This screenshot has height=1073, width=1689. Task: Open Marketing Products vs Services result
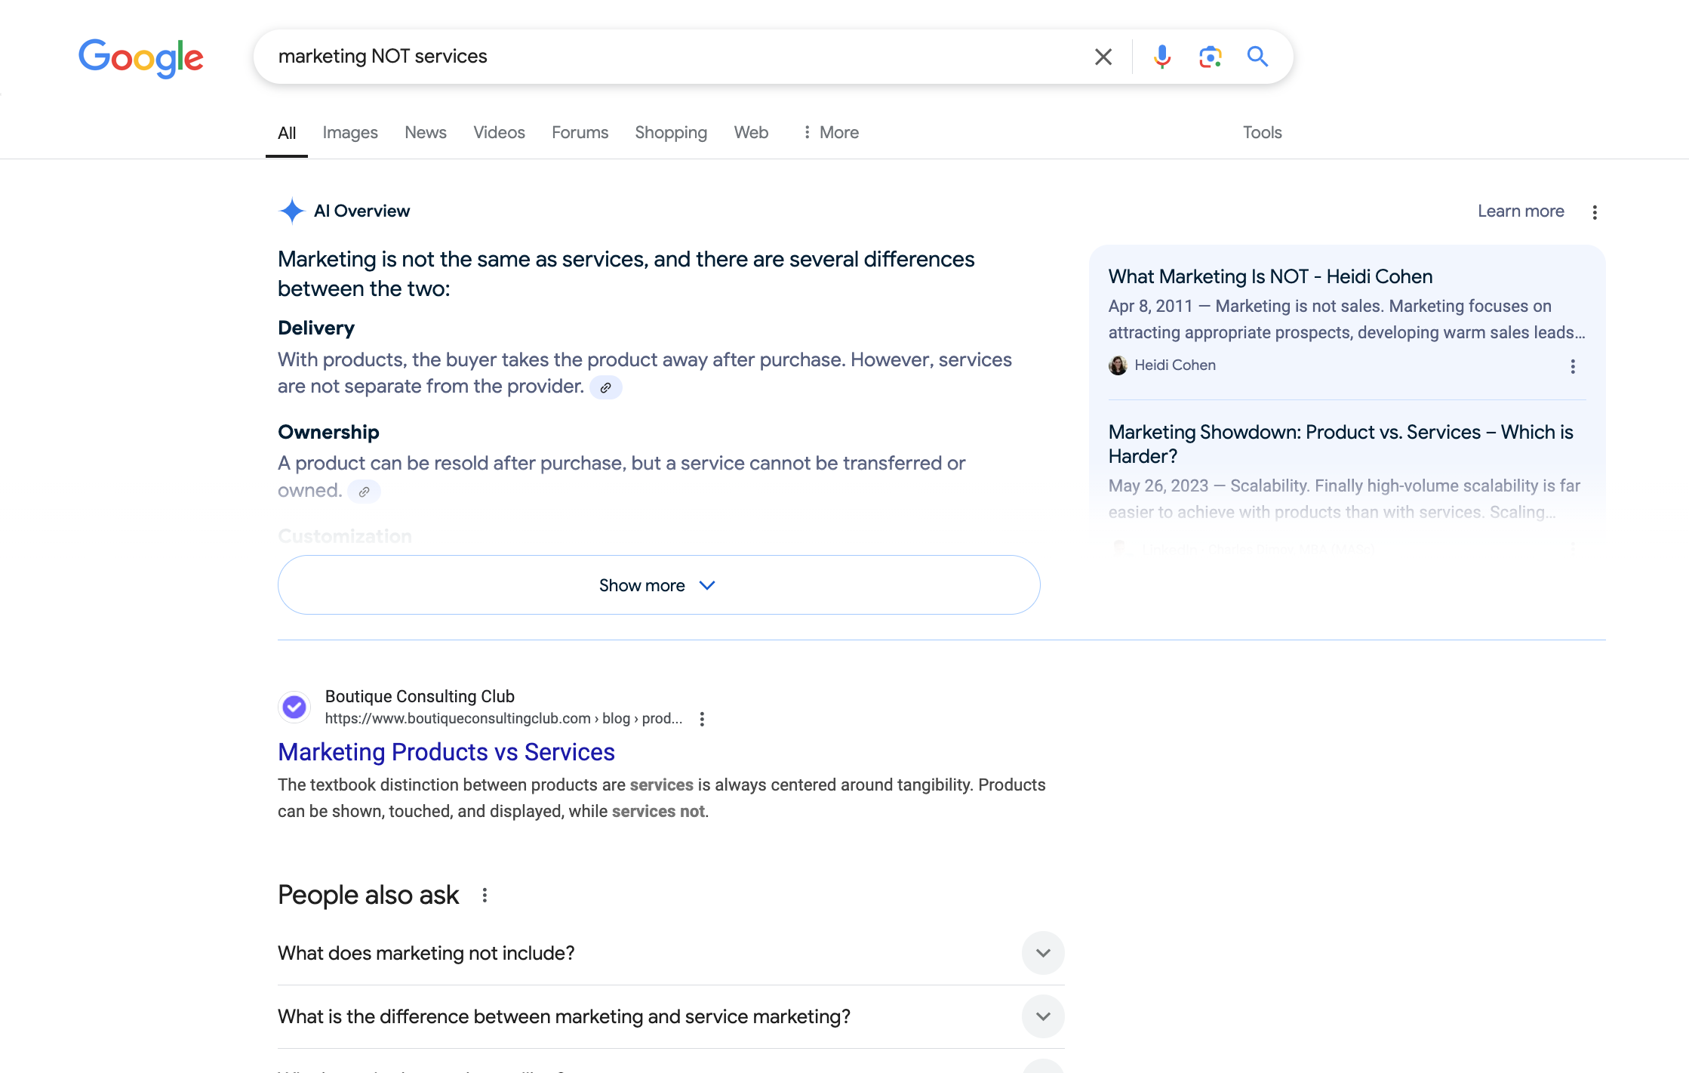coord(446,752)
